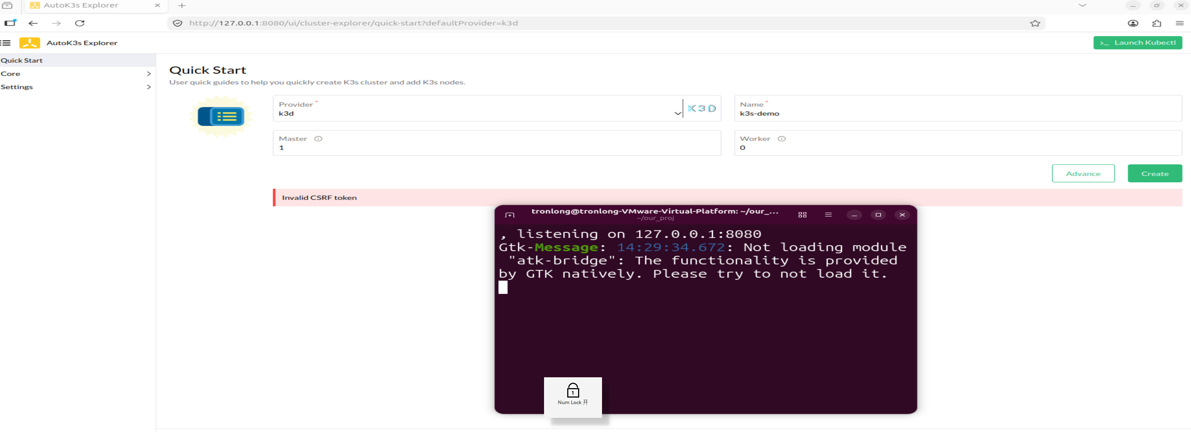This screenshot has height=432, width=1191.
Task: Click Launch Kubectl button
Action: 1137,42
